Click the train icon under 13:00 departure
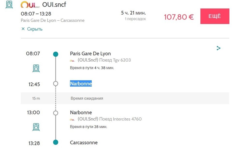This screenshot has height=154, width=233. click(x=36, y=127)
